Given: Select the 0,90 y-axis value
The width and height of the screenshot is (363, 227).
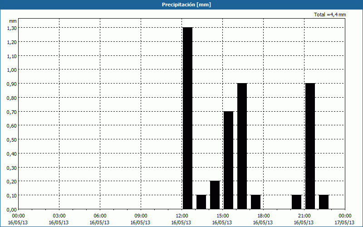Looking at the screenshot, I should [12, 84].
